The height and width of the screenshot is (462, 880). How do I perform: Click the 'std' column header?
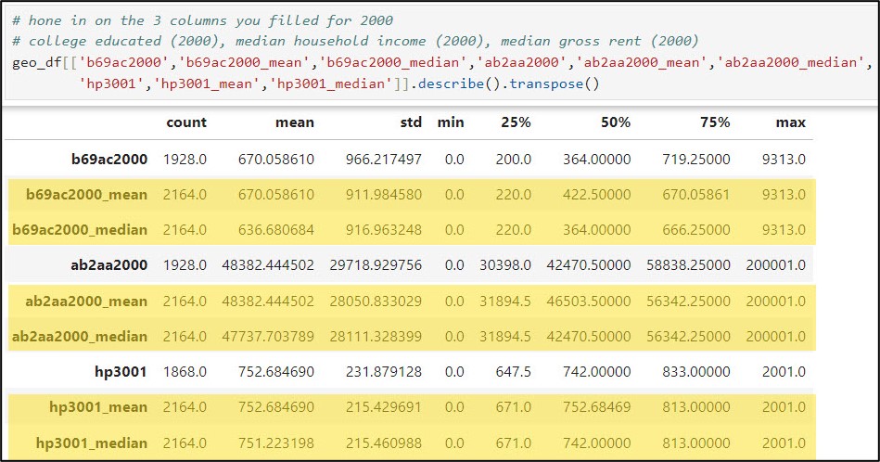(411, 122)
